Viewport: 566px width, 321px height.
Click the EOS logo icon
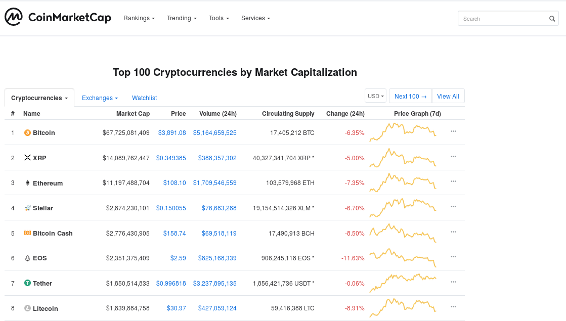[x=28, y=258]
